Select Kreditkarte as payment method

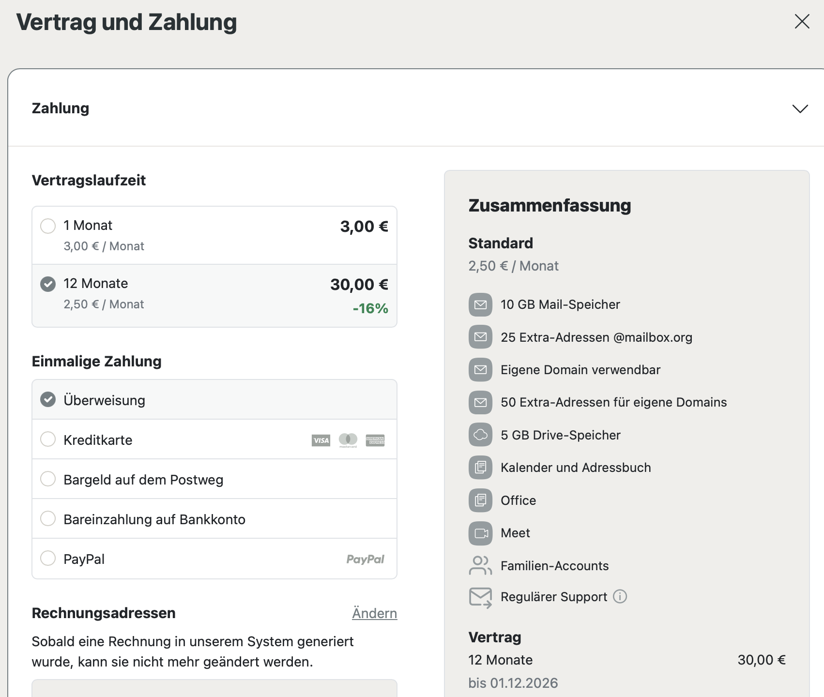click(x=48, y=439)
